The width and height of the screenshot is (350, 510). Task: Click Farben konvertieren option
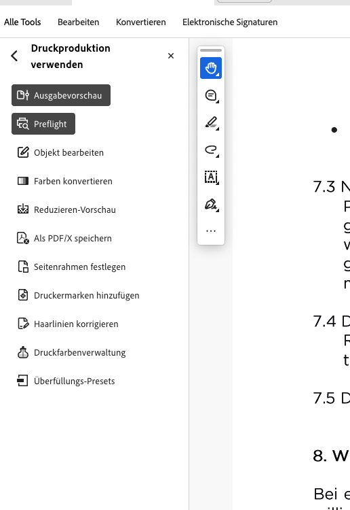click(65, 181)
